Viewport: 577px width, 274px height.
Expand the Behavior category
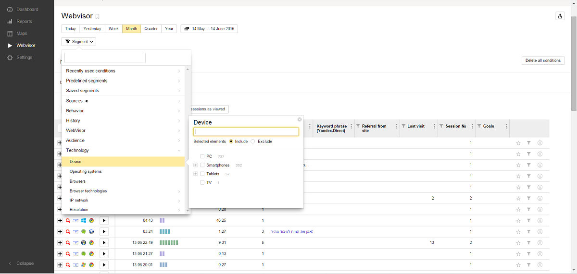coord(124,111)
